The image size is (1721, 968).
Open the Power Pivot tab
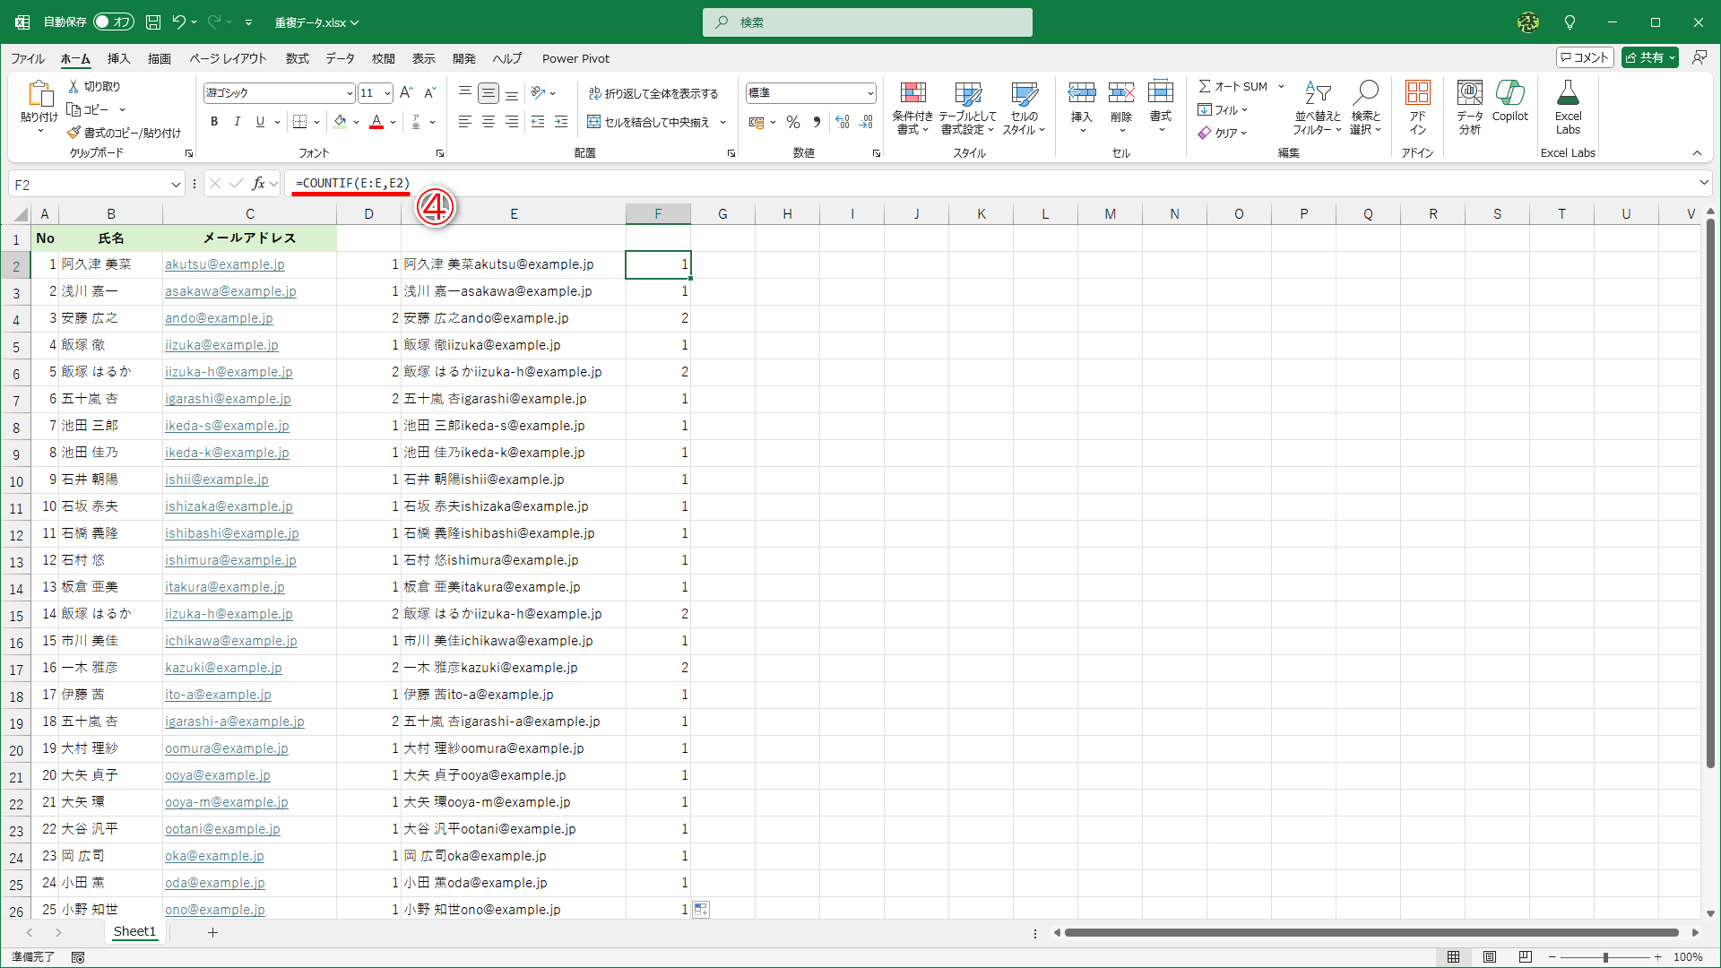(x=575, y=58)
